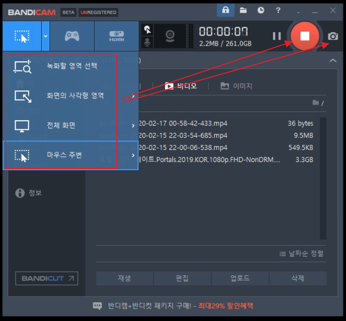Click the chat bubble icon in the footer
Screen dimensions: 346x321
coord(97,306)
